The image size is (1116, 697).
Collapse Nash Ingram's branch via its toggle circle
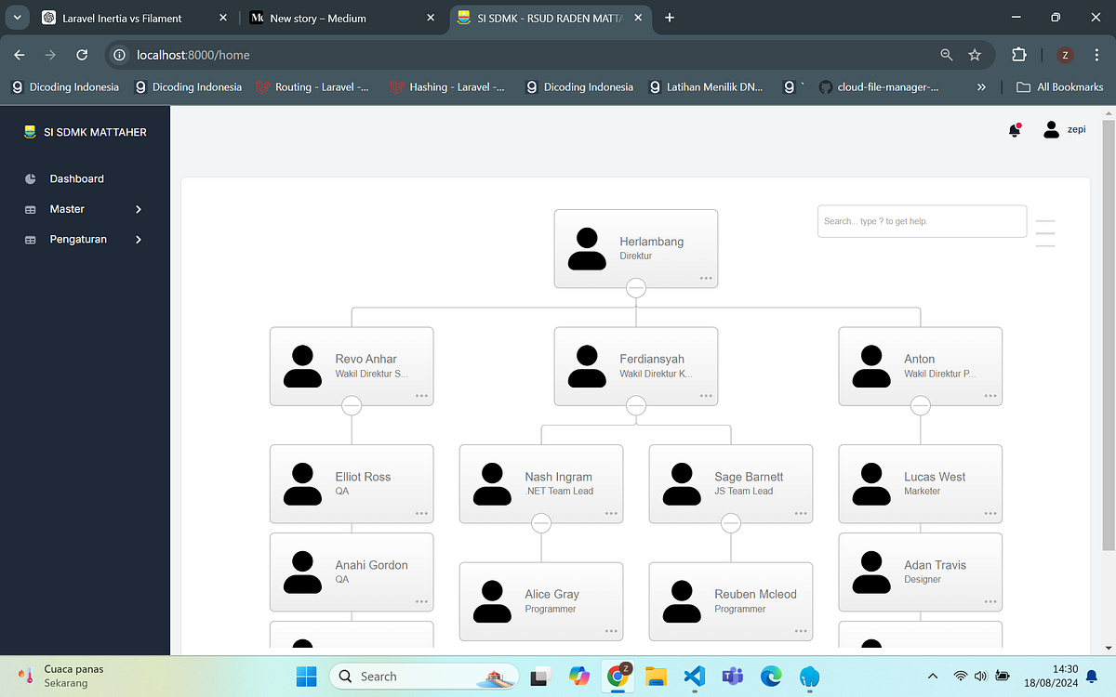coord(541,522)
